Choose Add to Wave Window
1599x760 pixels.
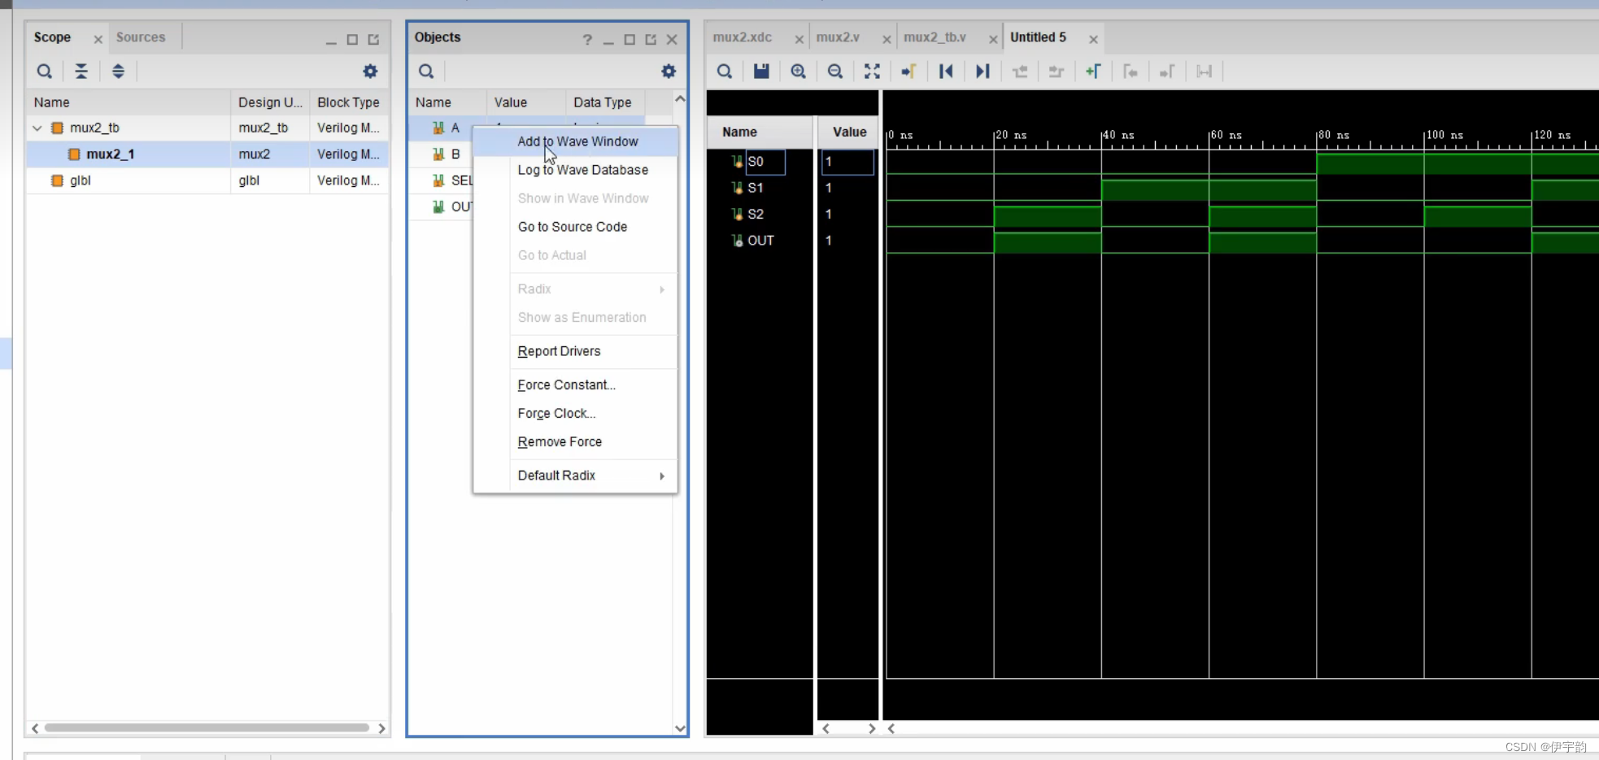click(x=575, y=141)
